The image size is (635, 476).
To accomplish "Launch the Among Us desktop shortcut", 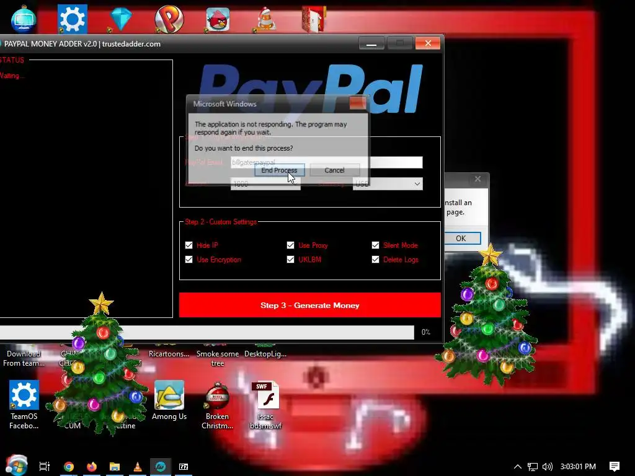I will (169, 401).
